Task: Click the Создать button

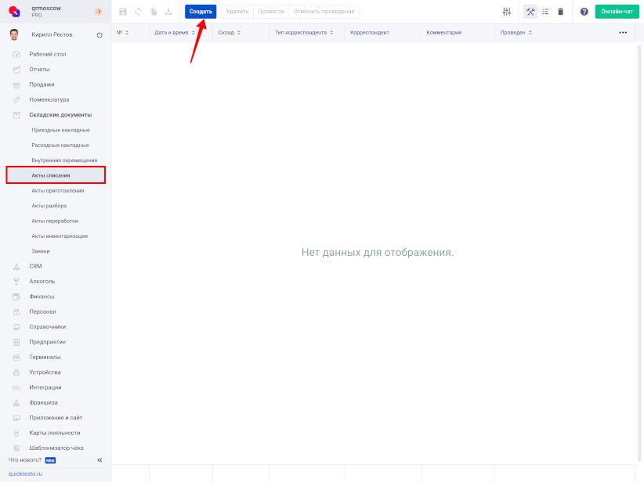Action: click(201, 12)
